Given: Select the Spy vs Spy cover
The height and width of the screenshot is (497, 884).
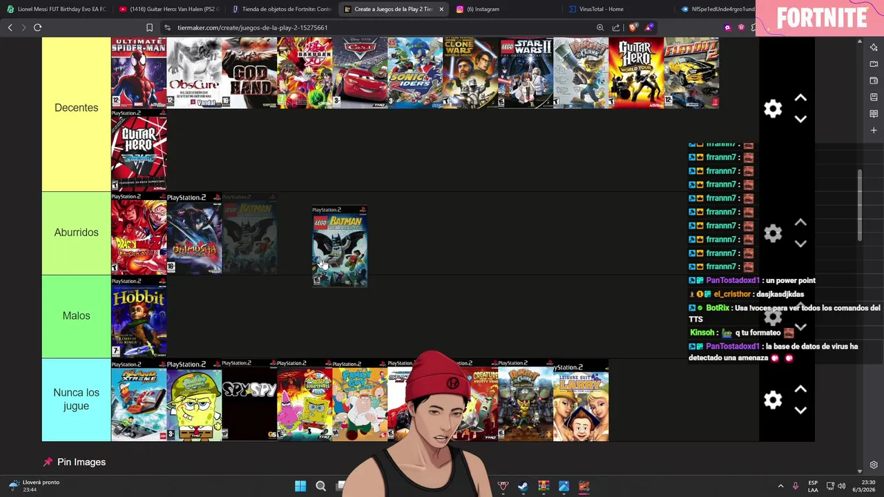Looking at the screenshot, I should pyautogui.click(x=249, y=400).
